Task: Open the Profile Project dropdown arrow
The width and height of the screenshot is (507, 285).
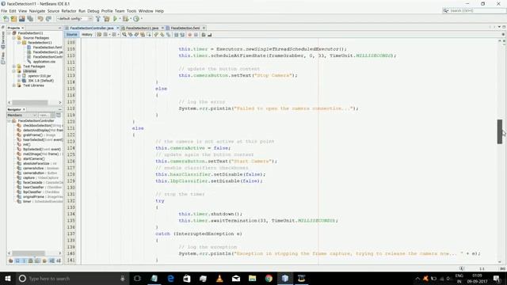Action: point(142,19)
